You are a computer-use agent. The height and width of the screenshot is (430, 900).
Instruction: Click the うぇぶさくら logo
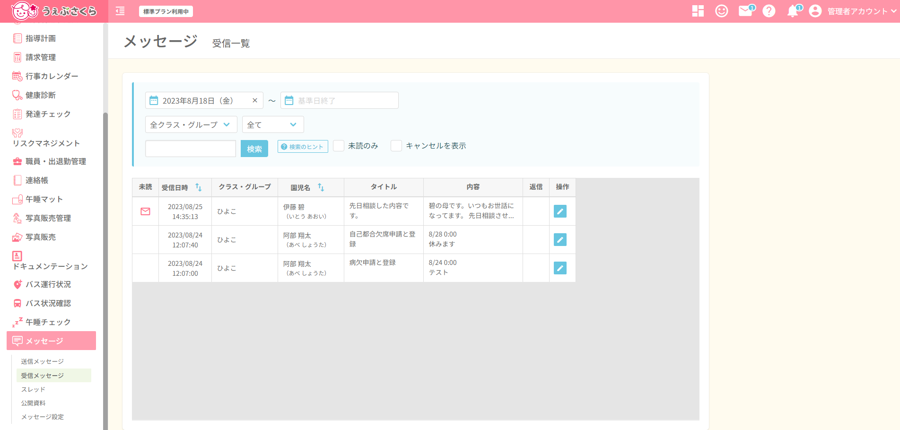click(54, 11)
